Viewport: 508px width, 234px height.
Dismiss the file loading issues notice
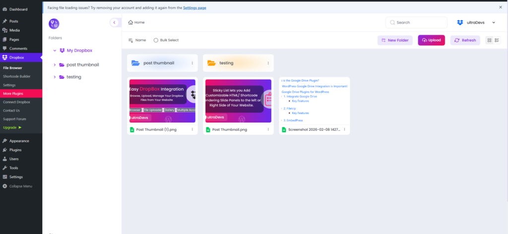[x=501, y=7]
